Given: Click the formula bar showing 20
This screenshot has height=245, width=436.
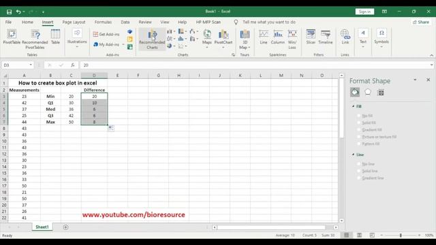Looking at the screenshot, I should [255, 65].
